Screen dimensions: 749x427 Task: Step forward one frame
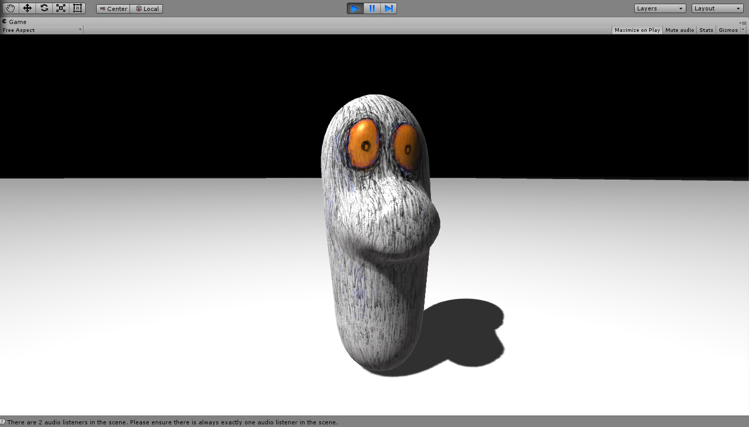[389, 8]
